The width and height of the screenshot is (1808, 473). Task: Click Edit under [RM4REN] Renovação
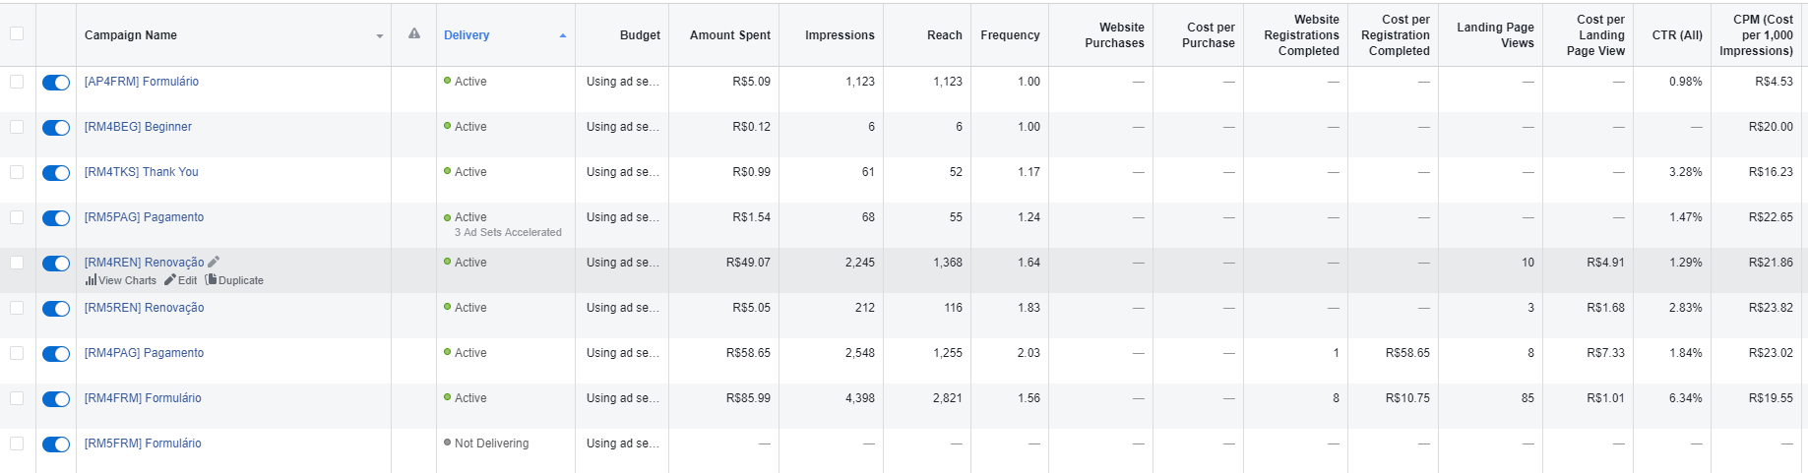181,280
